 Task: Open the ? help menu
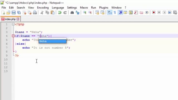(125, 7)
